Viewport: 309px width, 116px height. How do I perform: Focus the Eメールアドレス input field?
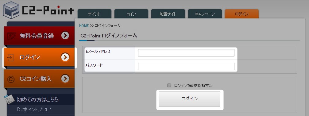pos(186,53)
